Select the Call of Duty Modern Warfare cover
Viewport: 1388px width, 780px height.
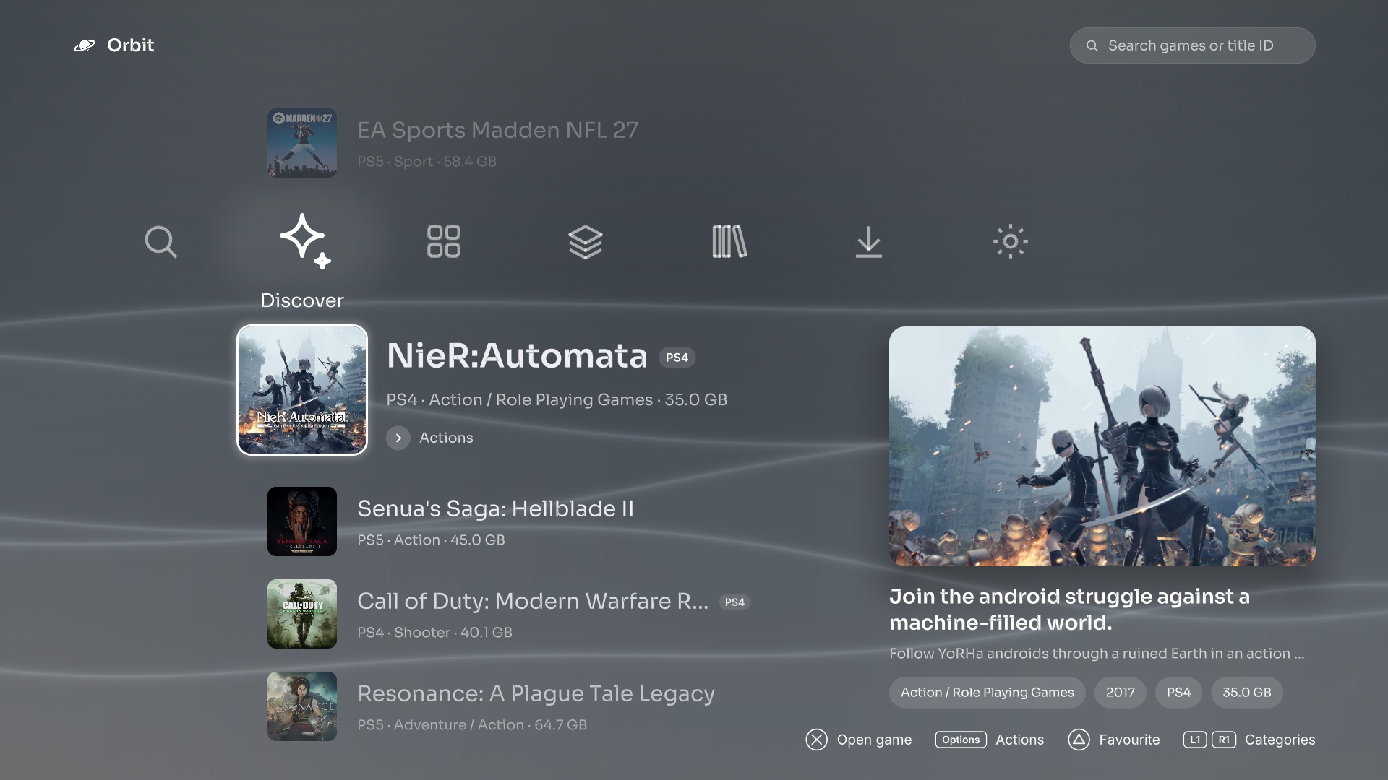(x=302, y=614)
